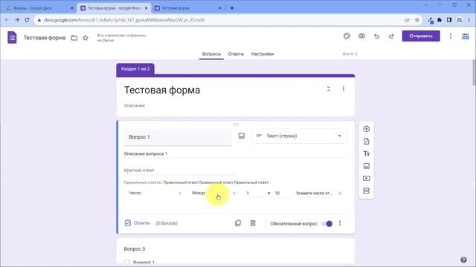Select the Вариант 1 radio option
The image size is (476, 267).
pos(127,262)
